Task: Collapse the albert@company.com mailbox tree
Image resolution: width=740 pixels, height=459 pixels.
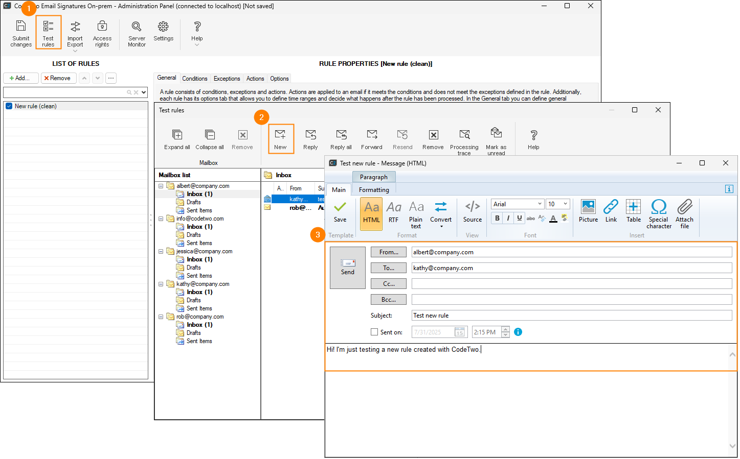Action: (161, 186)
